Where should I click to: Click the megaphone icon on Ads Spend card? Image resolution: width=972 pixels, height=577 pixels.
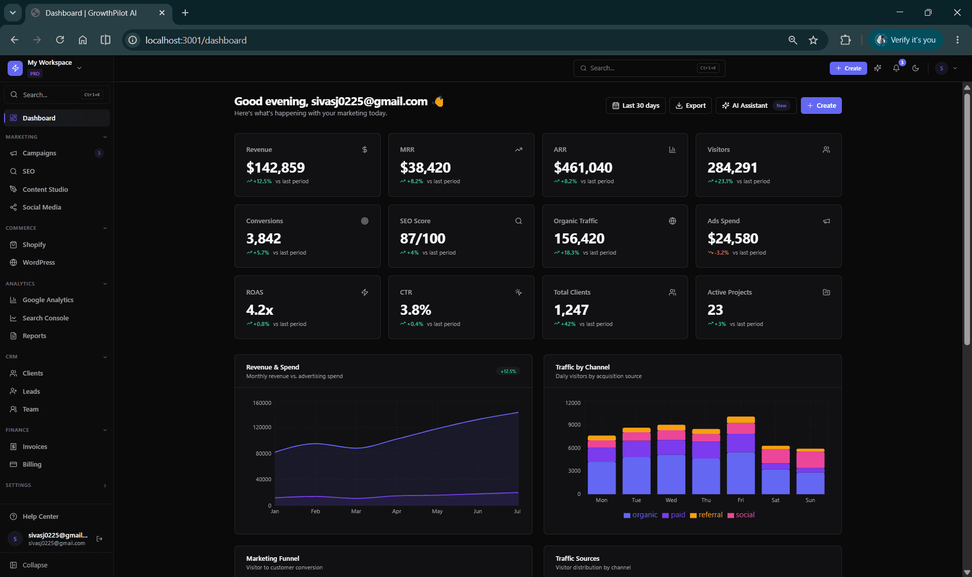pyautogui.click(x=826, y=221)
